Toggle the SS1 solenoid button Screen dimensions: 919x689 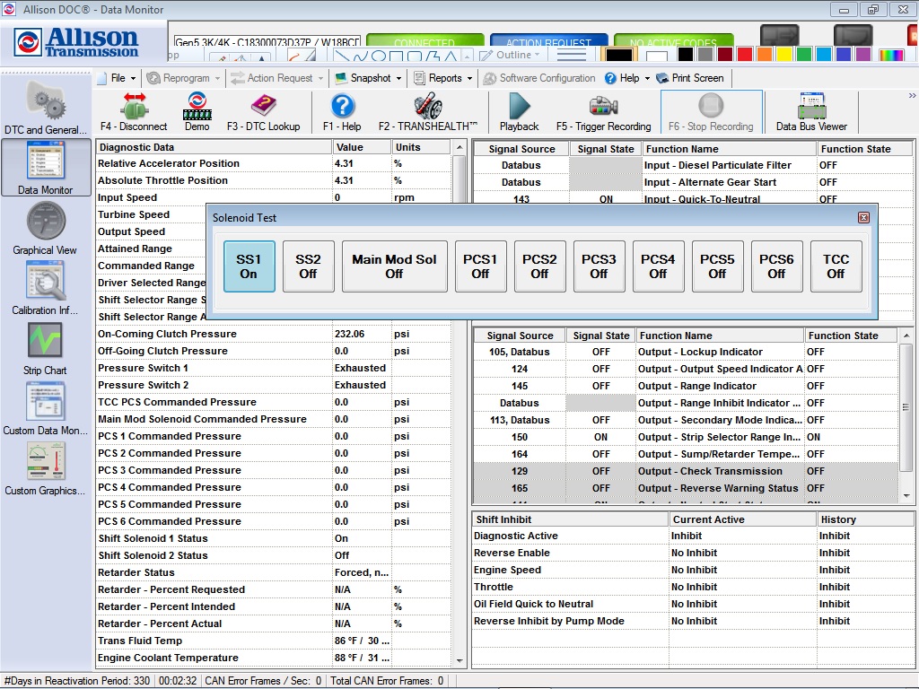(249, 266)
